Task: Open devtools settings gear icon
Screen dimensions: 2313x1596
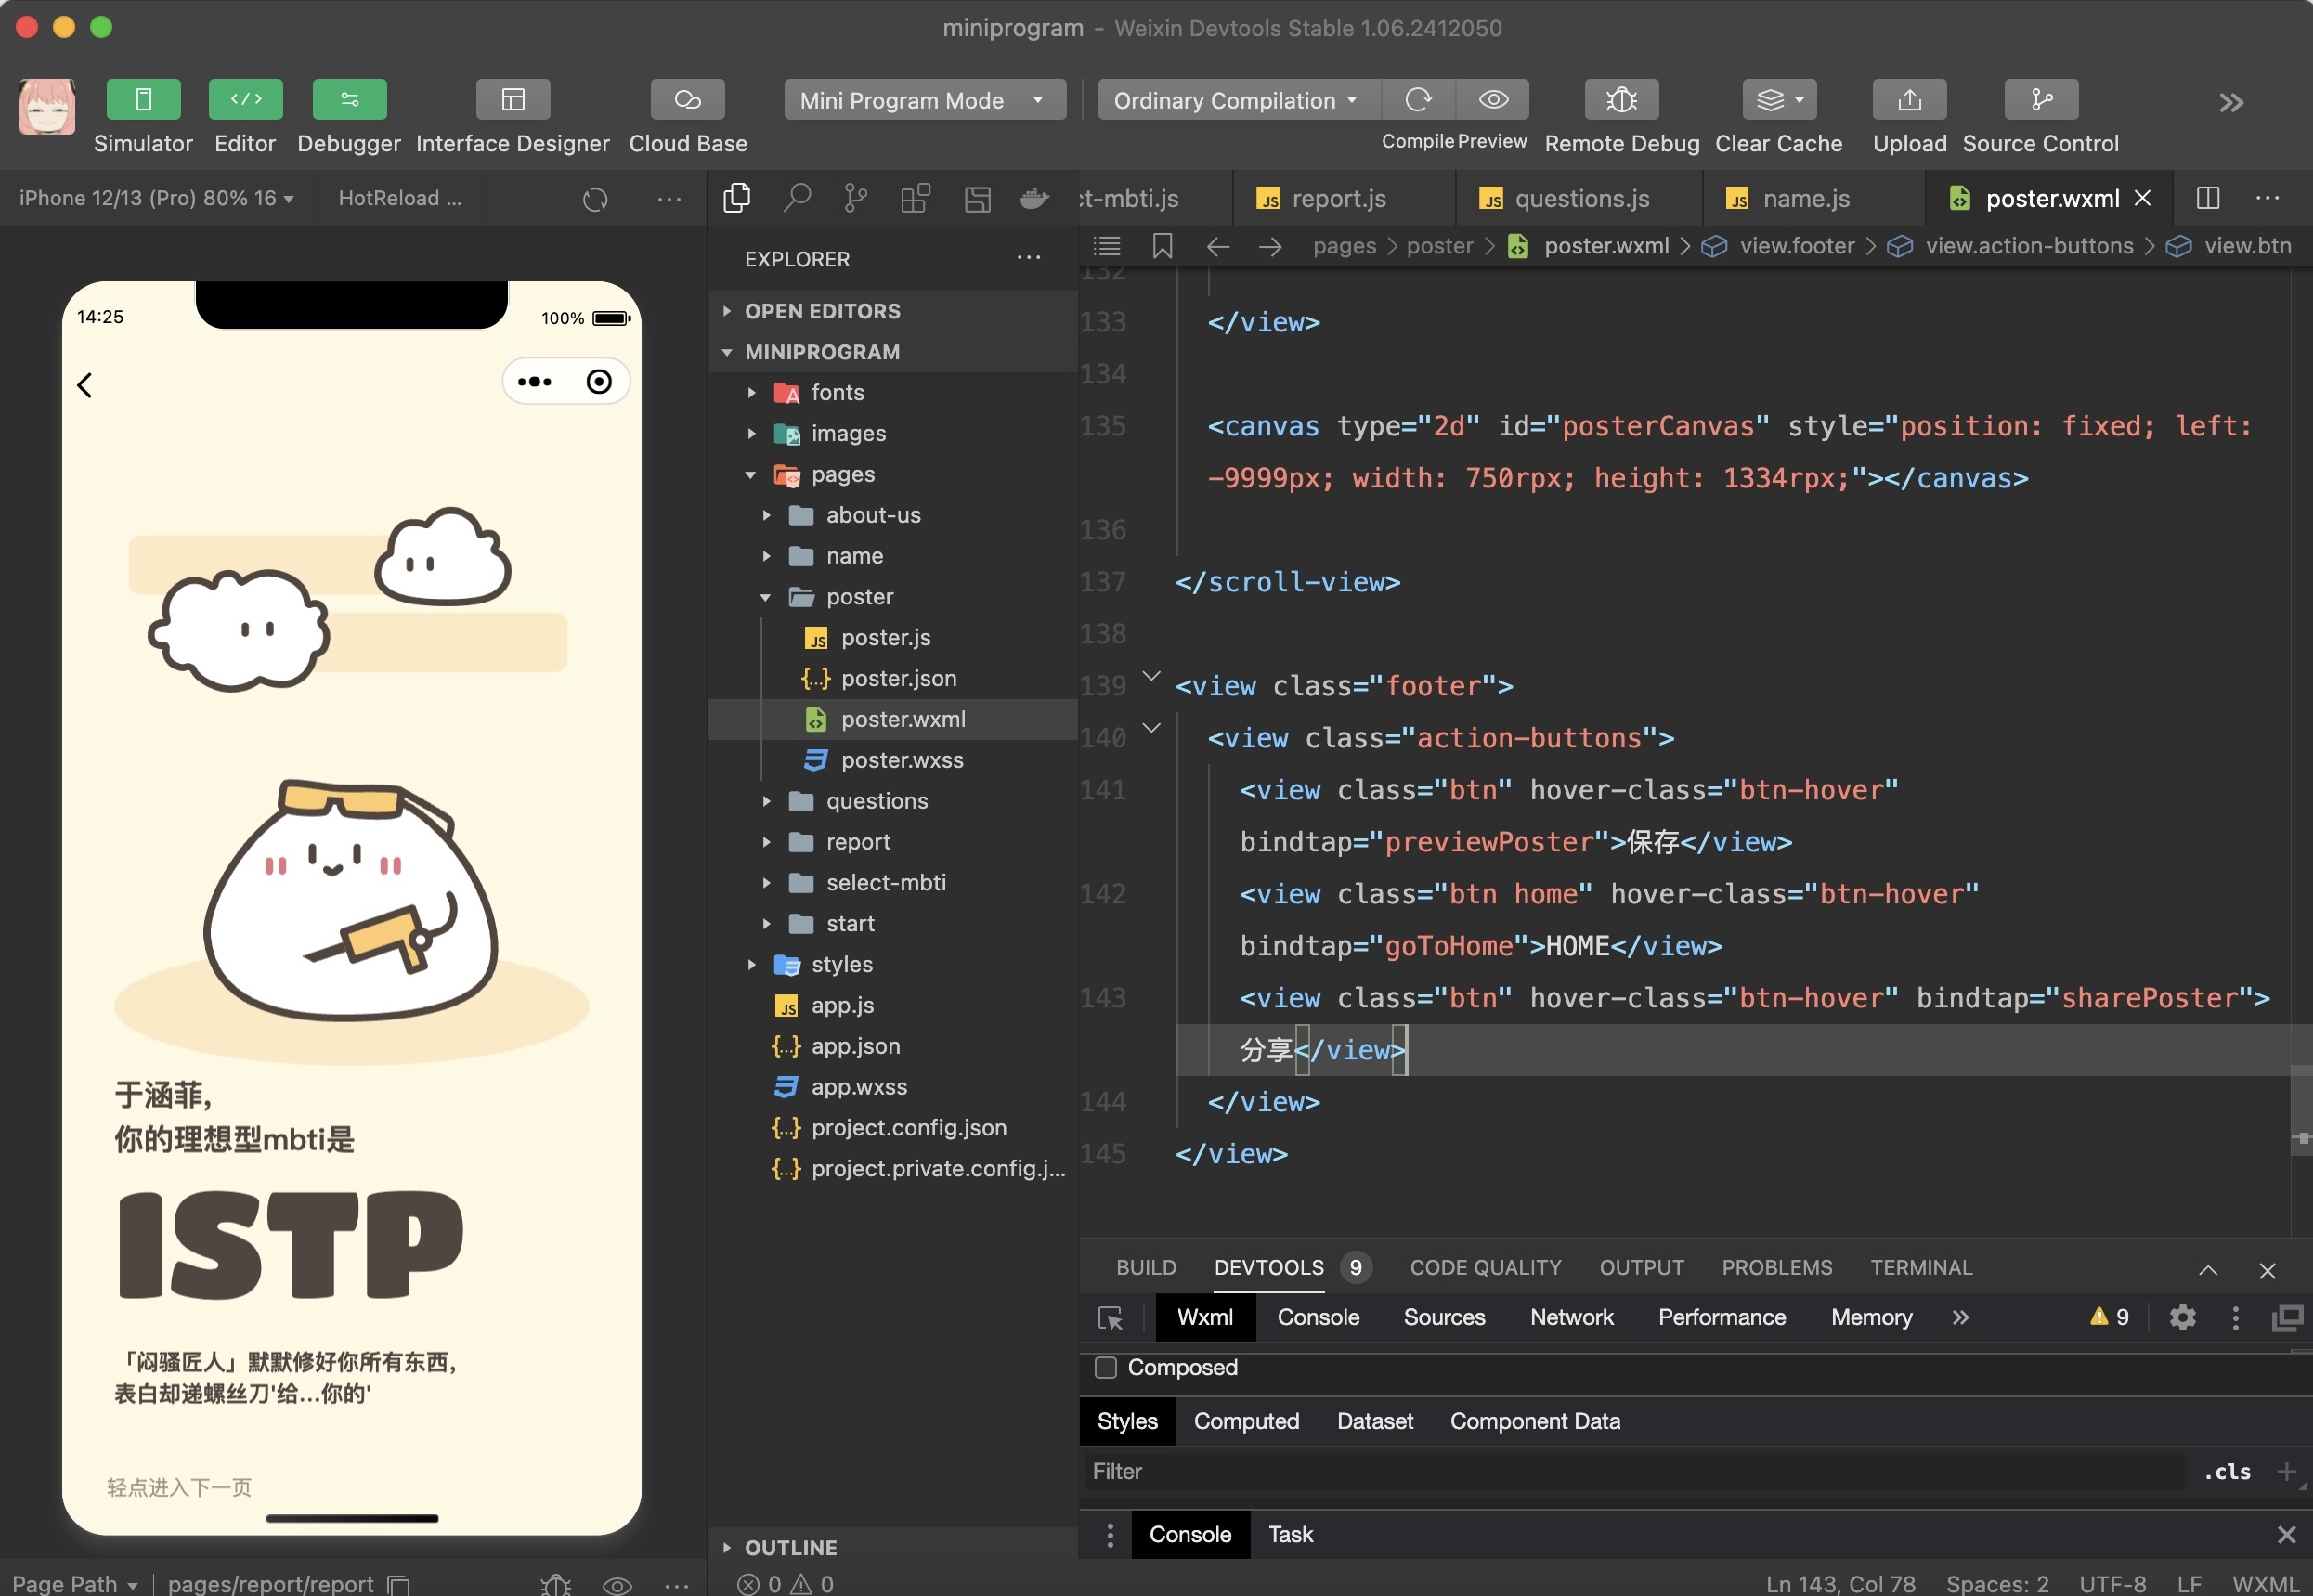Action: point(2182,1318)
